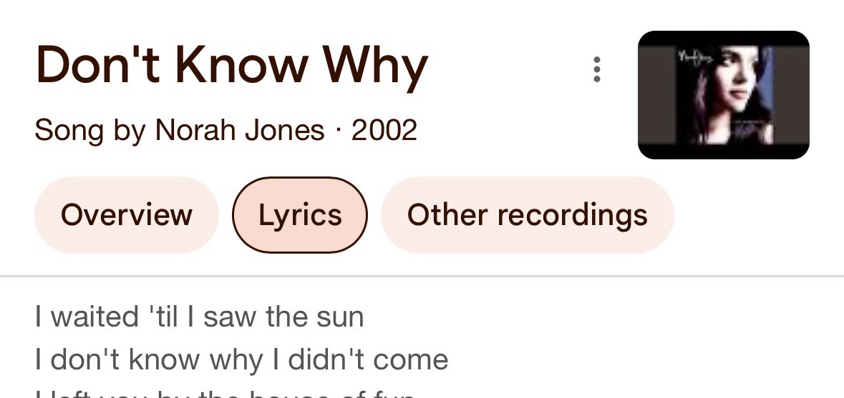Viewport: 844px width, 398px height.
Task: Switch to the Overview tab
Action: [x=126, y=215]
